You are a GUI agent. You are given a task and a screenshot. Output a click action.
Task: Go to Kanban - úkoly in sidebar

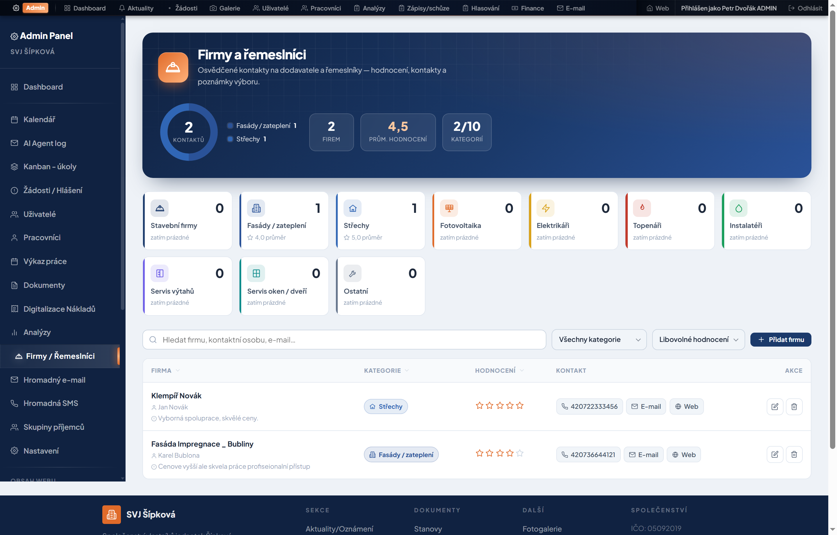click(x=50, y=166)
